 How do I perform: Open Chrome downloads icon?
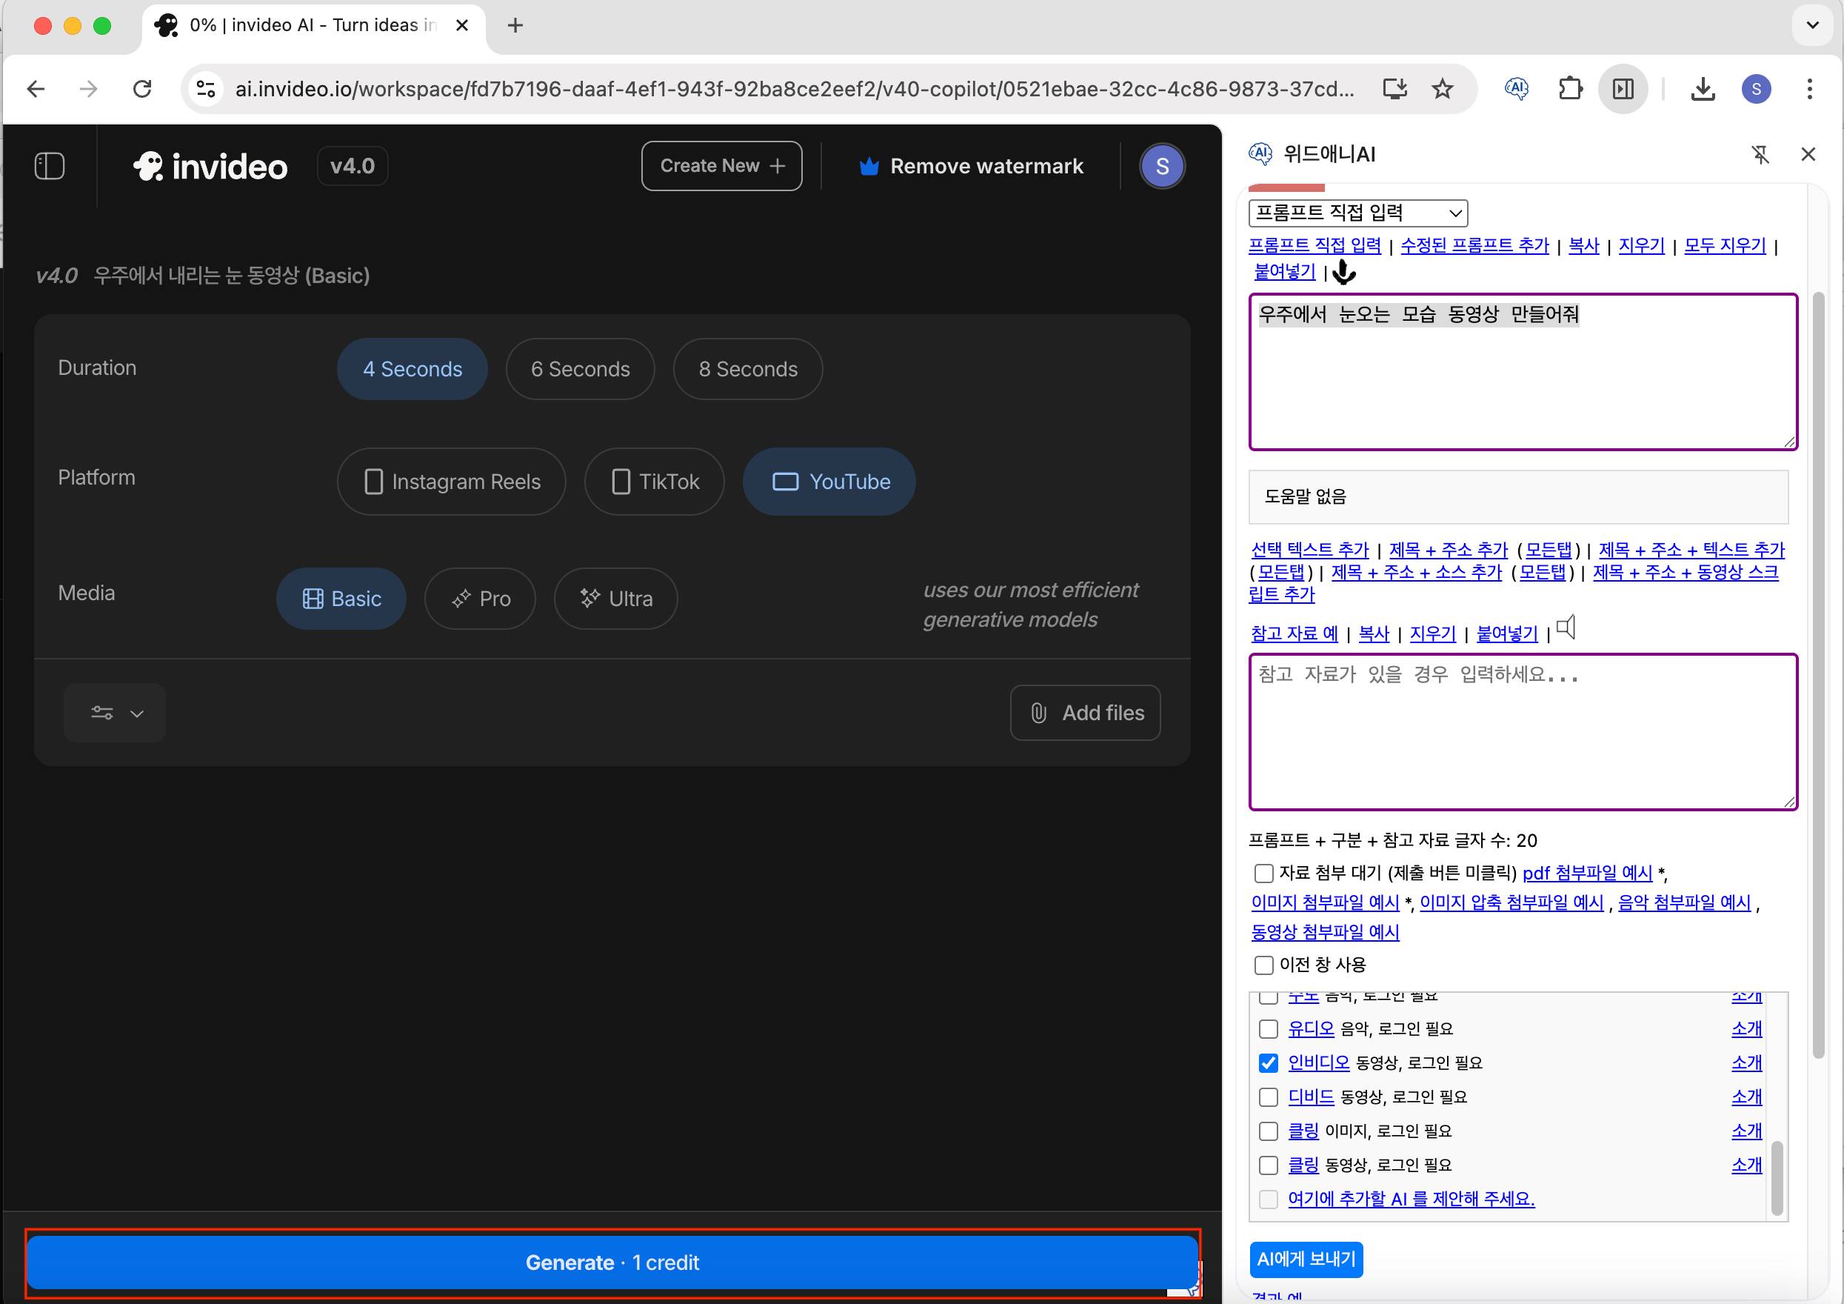(1702, 88)
